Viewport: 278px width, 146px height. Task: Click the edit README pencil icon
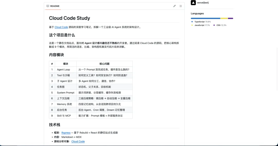click(x=175, y=6)
